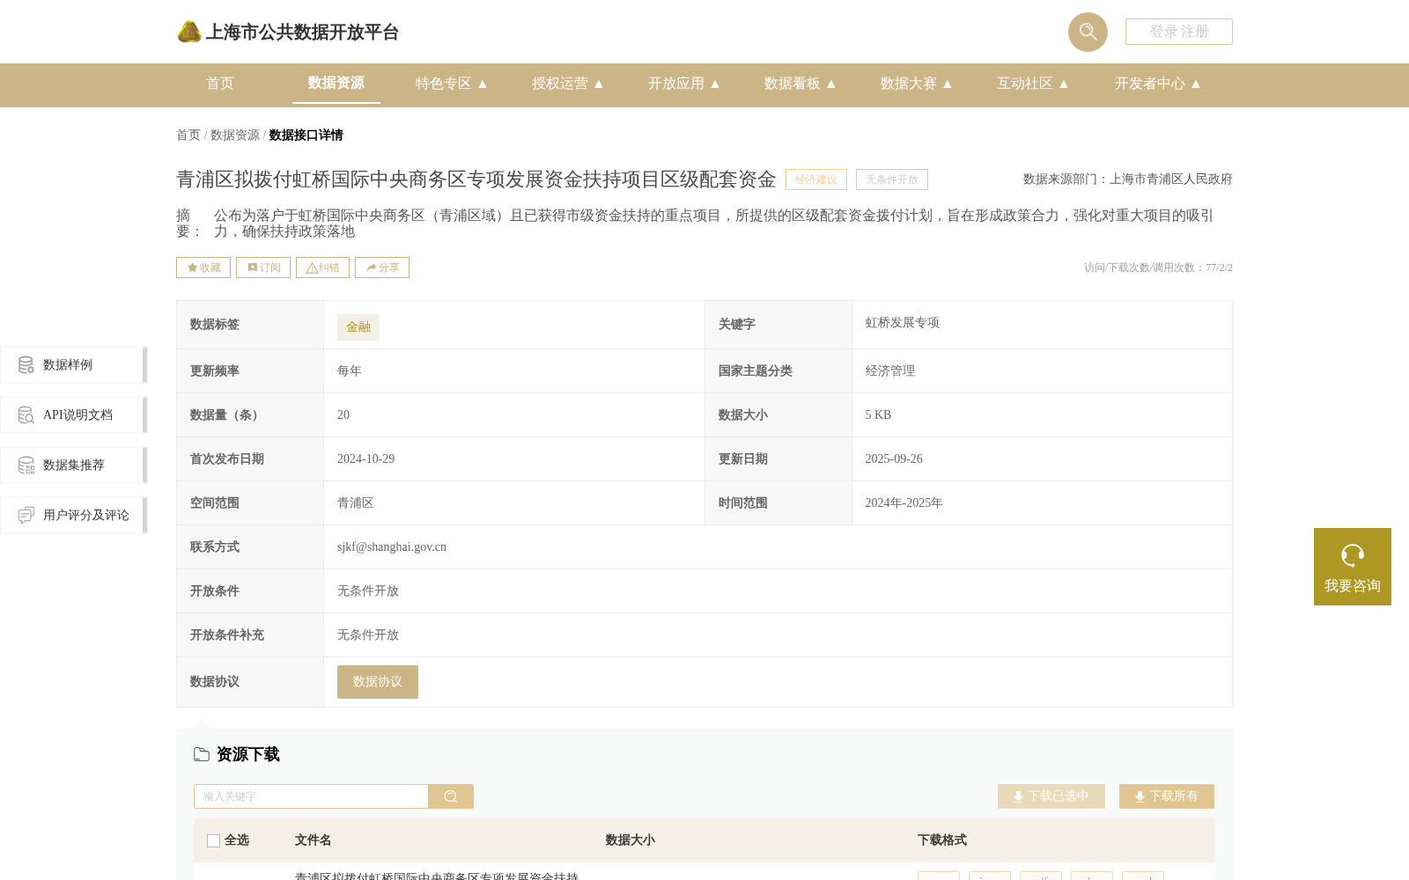This screenshot has height=880, width=1409.
Task: Open 用户评分及评论 in the side panel
Action: [x=74, y=515]
